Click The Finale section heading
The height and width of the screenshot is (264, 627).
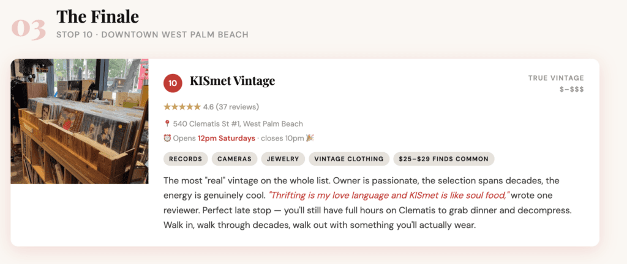click(x=97, y=16)
